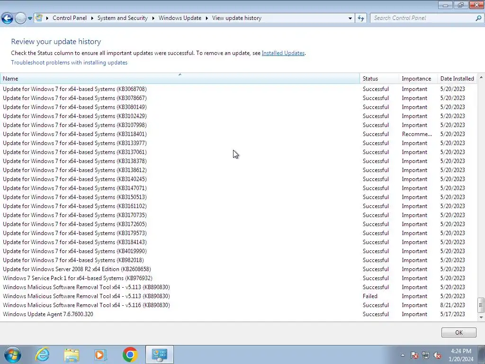Viewport: 485px width, 364px height.
Task: Click the 5/17/2023 date cell
Action: [x=452, y=314]
